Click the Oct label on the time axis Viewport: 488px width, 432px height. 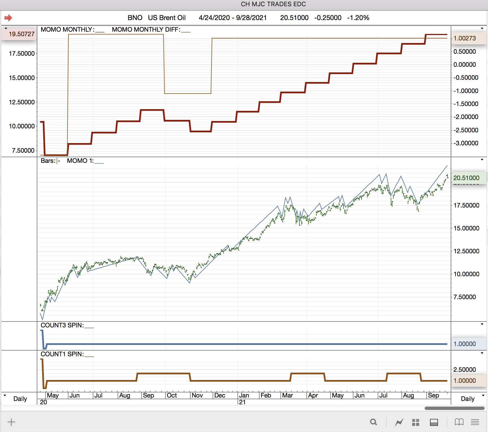tap(172, 395)
